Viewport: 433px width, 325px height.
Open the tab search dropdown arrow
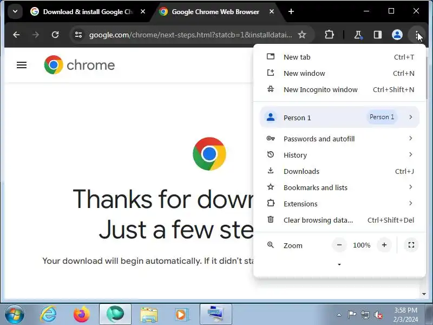(x=15, y=11)
